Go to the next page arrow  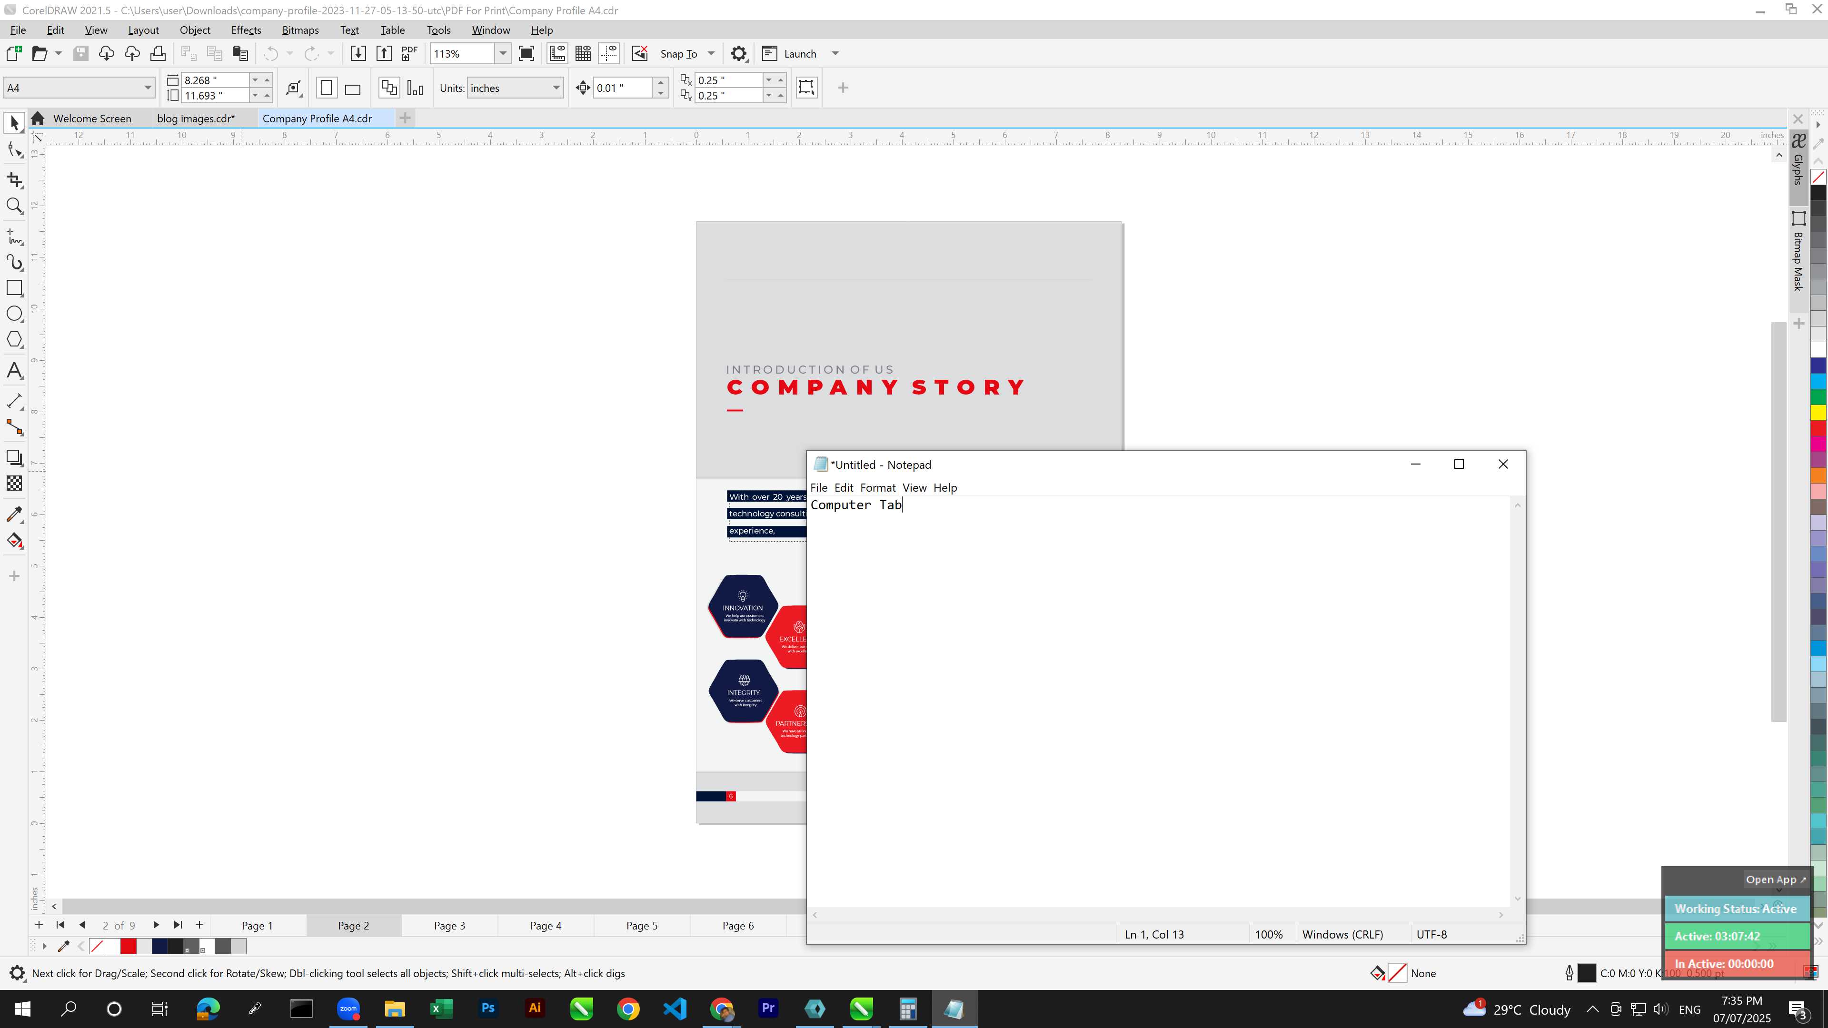point(155,925)
